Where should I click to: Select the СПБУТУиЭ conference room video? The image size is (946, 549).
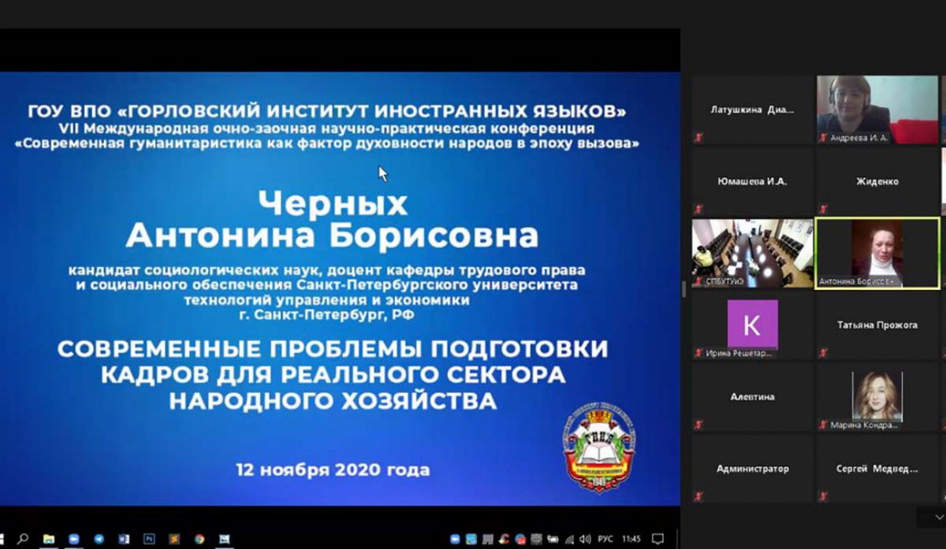pos(752,253)
